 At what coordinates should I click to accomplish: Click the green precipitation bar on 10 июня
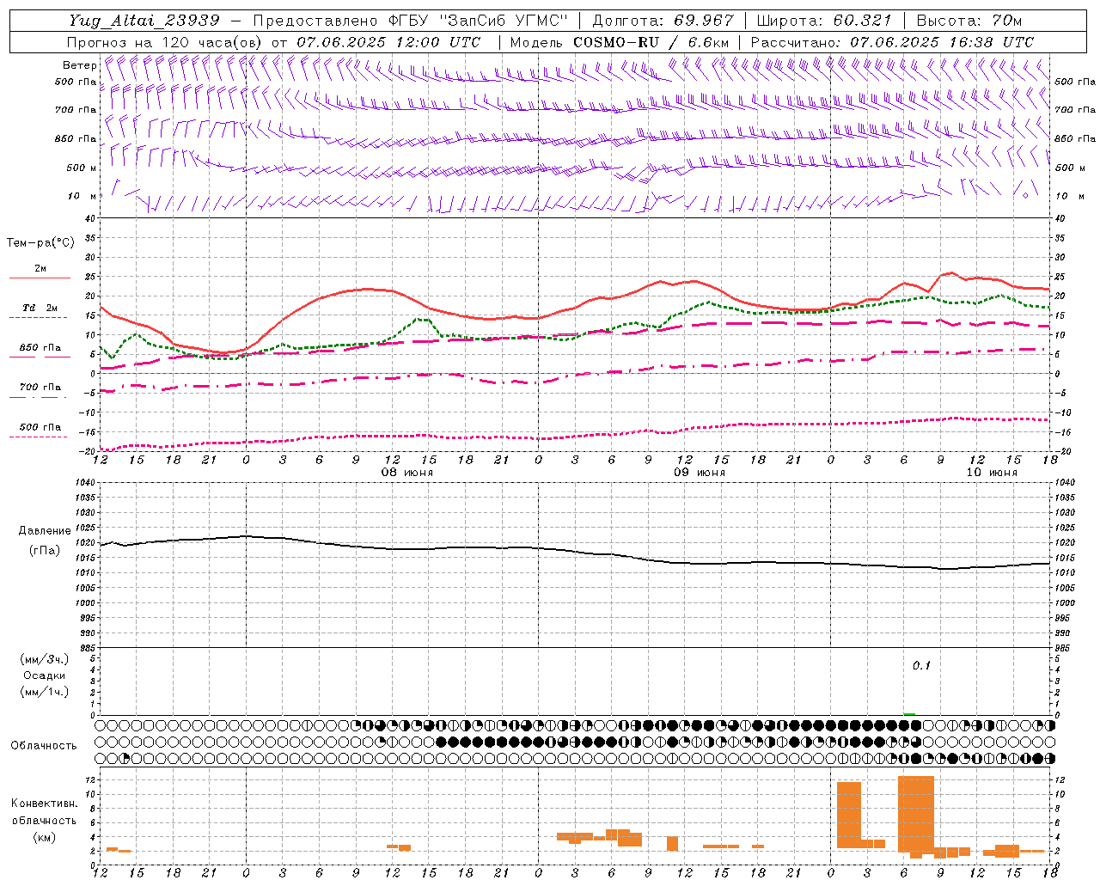point(910,713)
